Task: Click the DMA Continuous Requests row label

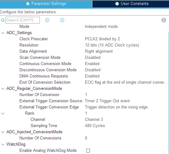Action: (44, 76)
